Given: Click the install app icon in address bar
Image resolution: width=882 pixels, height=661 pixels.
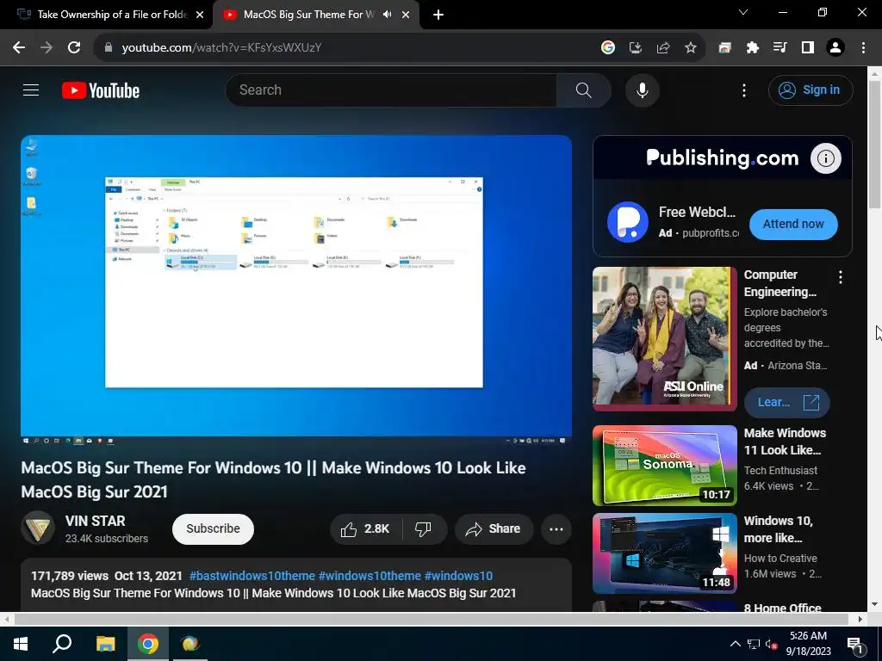Looking at the screenshot, I should click(635, 48).
